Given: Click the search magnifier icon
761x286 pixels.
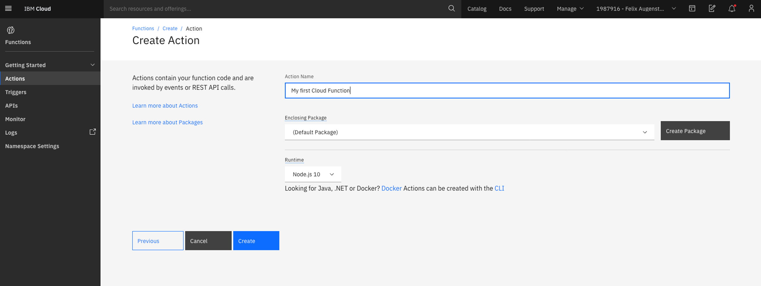Looking at the screenshot, I should pyautogui.click(x=452, y=8).
